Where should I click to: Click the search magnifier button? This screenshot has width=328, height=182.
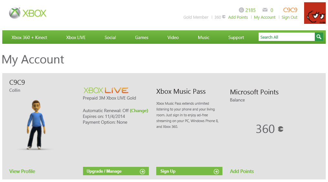click(x=319, y=37)
